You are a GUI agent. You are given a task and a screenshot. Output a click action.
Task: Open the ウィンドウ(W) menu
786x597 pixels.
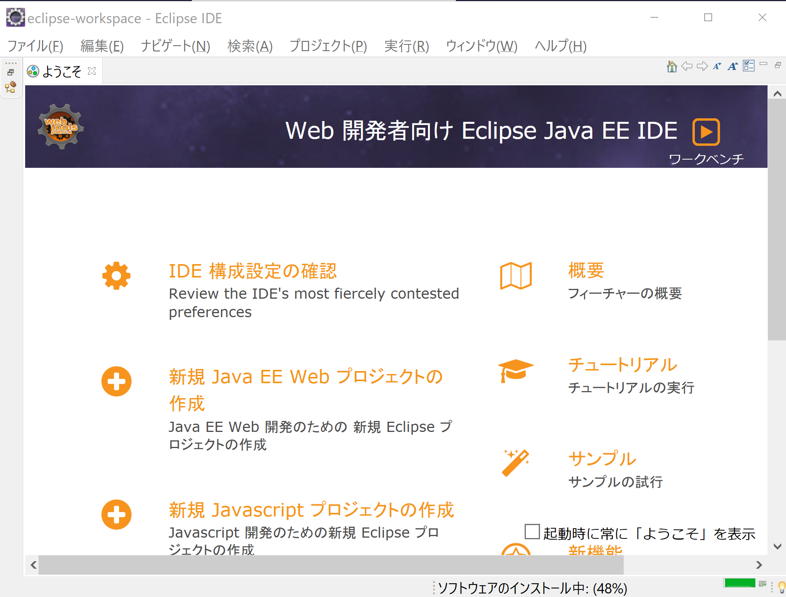point(481,46)
